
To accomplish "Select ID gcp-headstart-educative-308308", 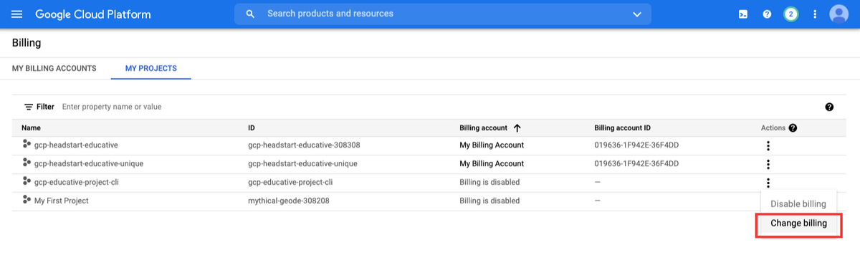I will click(304, 145).
